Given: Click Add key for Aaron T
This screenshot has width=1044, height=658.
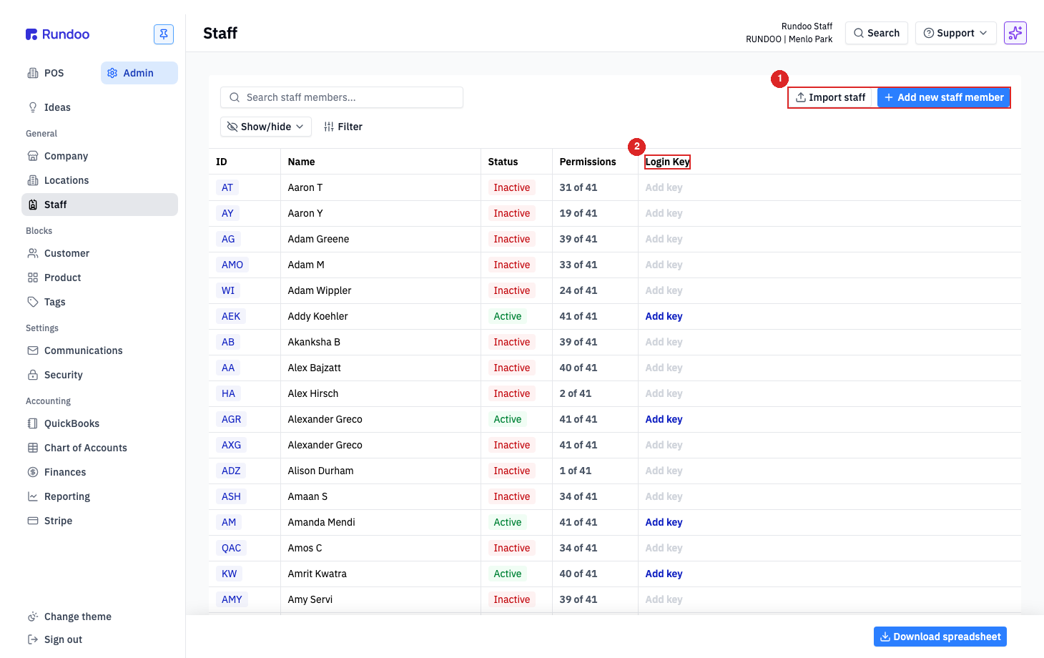Looking at the screenshot, I should pos(664,187).
